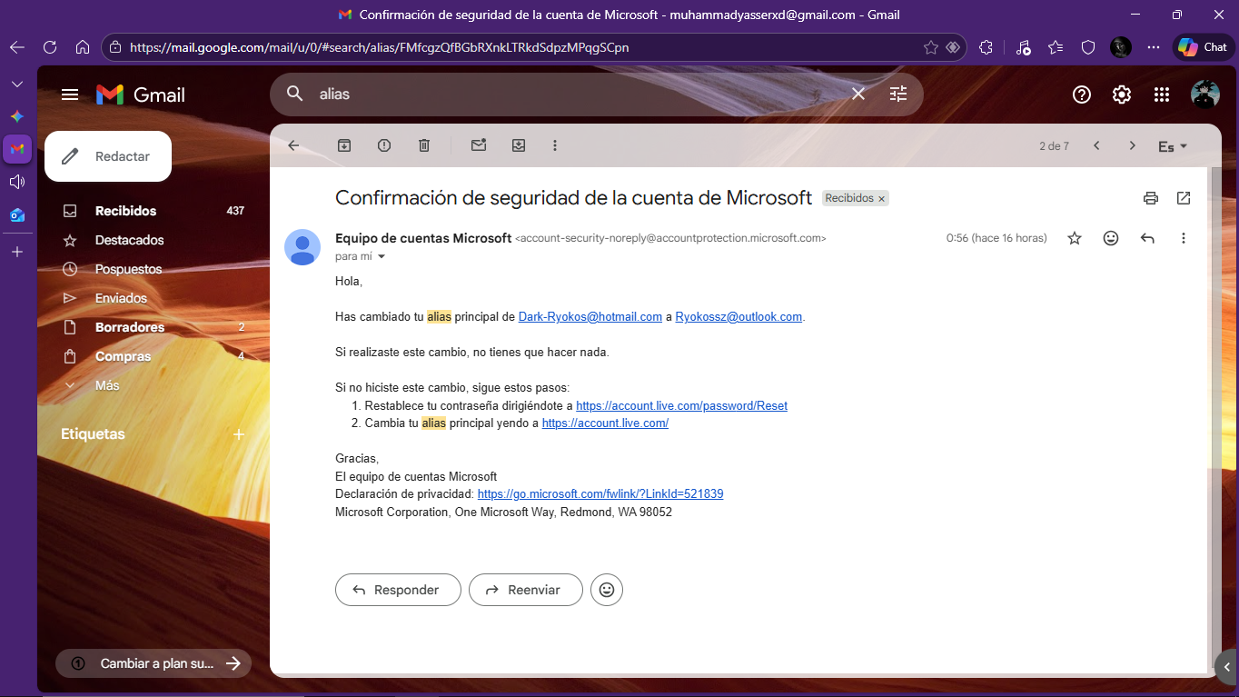
Task: Archive the open email
Action: (343, 145)
